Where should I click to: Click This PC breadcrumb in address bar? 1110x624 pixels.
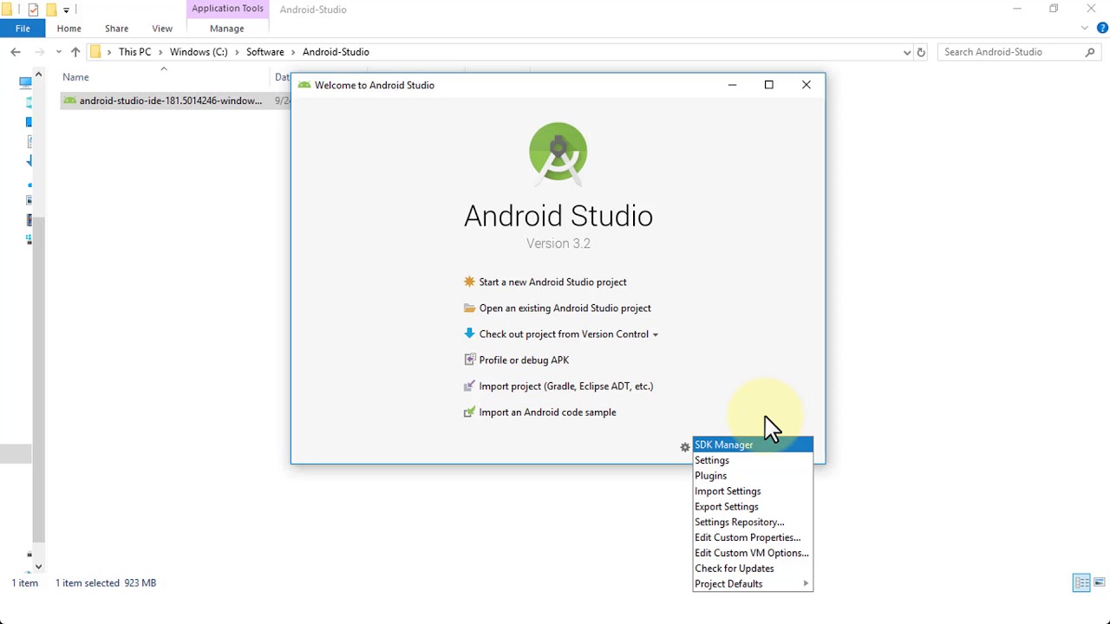[x=134, y=52]
